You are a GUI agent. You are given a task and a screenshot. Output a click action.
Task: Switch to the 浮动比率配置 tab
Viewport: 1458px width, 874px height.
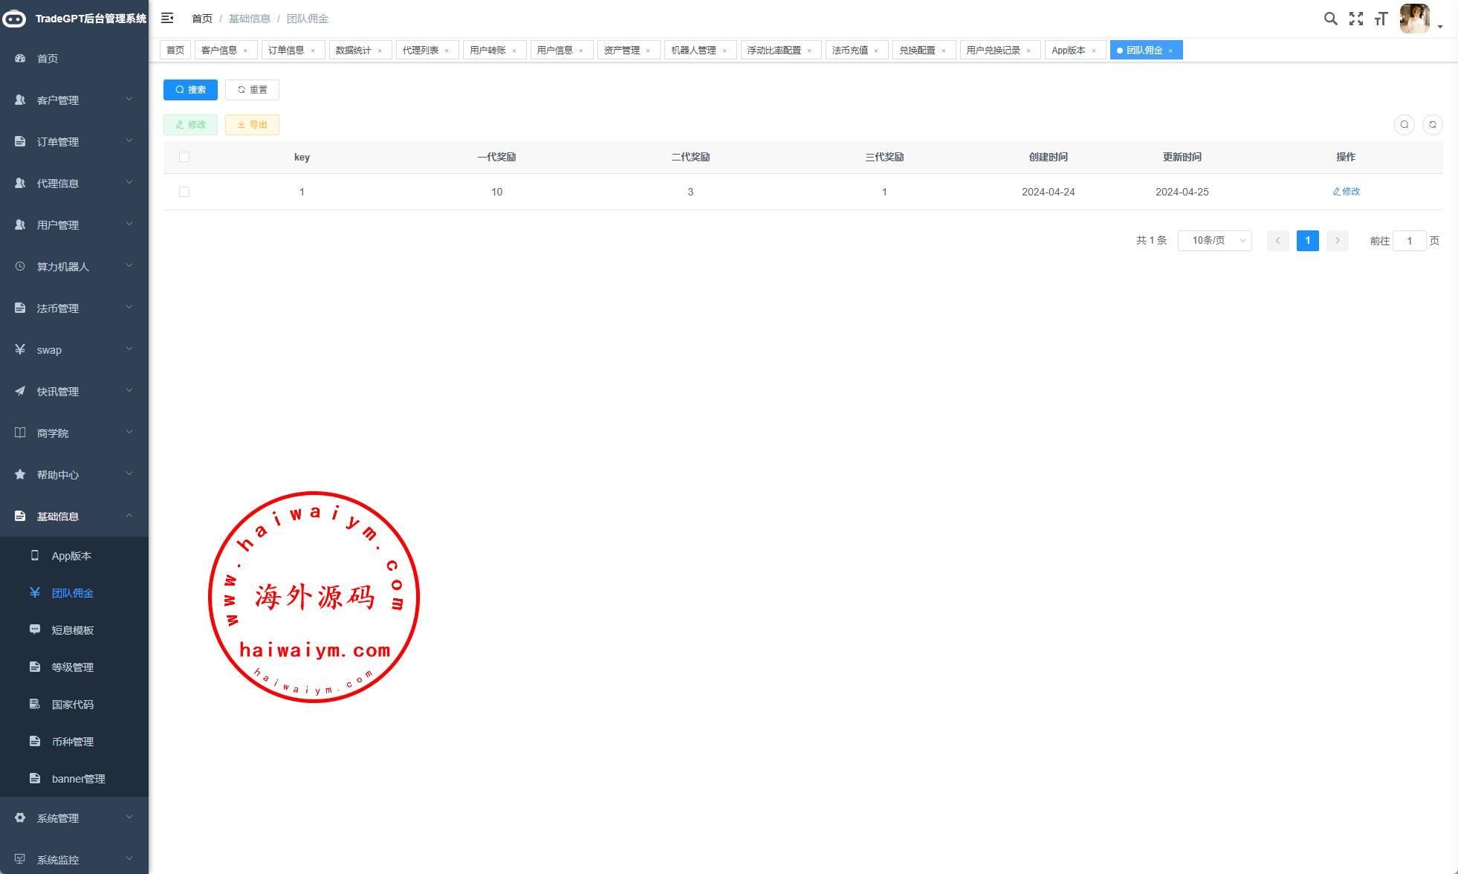(x=774, y=51)
